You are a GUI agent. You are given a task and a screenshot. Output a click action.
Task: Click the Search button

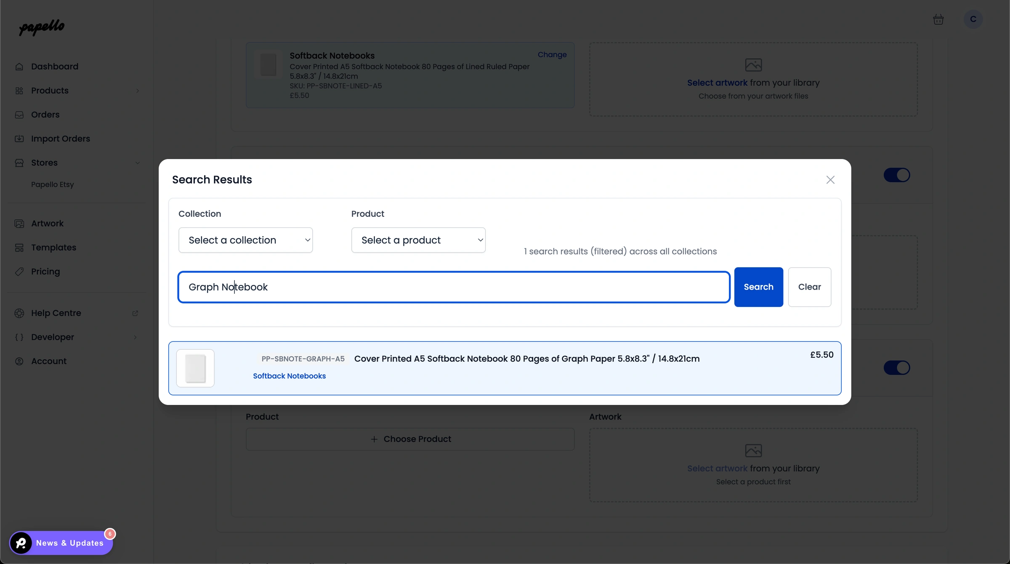click(758, 287)
